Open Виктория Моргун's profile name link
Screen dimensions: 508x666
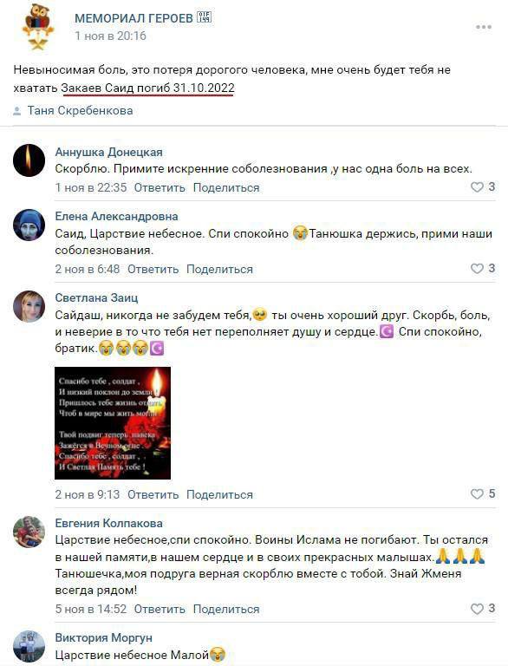(x=104, y=637)
